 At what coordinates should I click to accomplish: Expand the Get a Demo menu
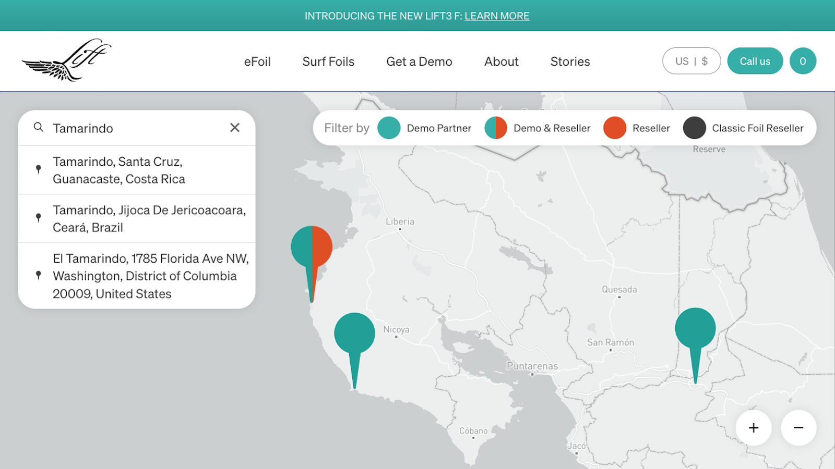[x=419, y=61]
